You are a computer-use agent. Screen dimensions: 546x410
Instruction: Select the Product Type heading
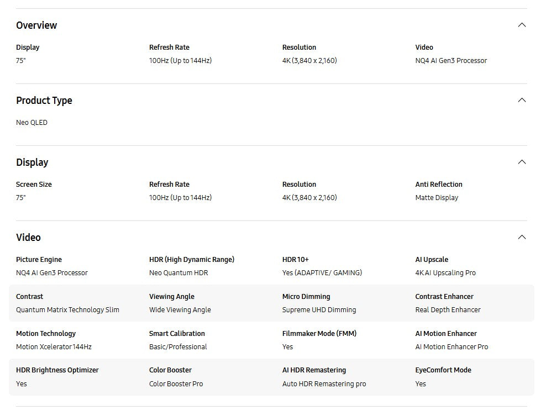click(44, 101)
